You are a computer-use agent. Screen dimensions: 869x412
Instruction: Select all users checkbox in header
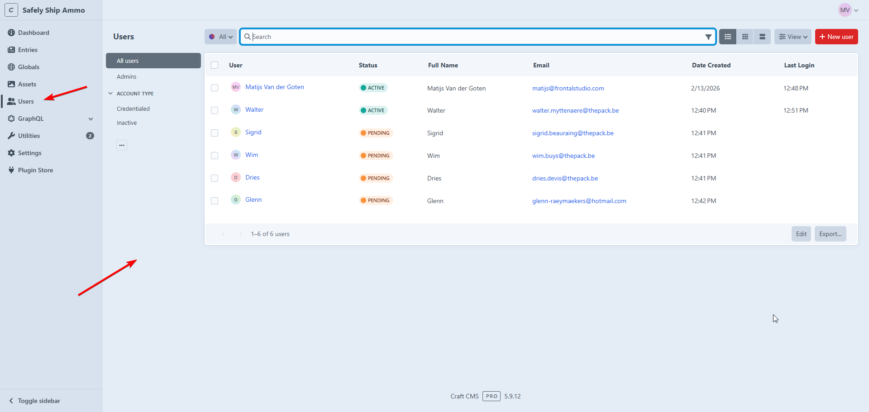215,65
